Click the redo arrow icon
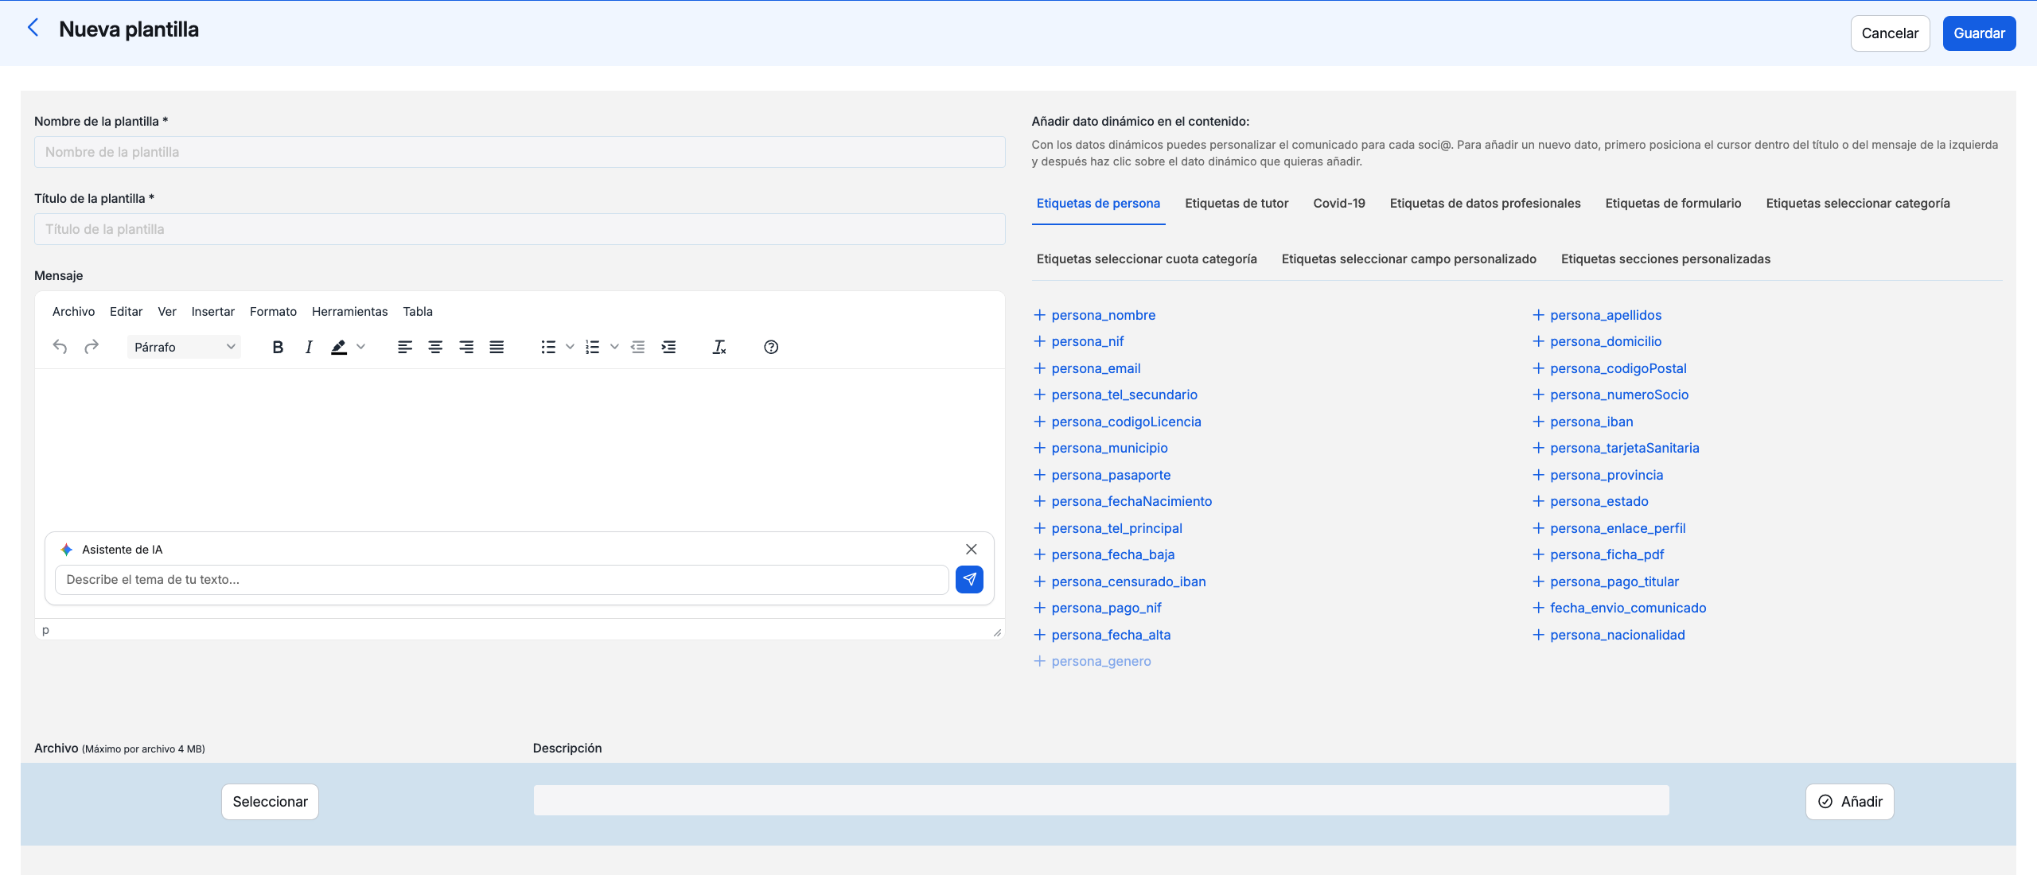Screen dimensions: 2037x875 click(92, 347)
